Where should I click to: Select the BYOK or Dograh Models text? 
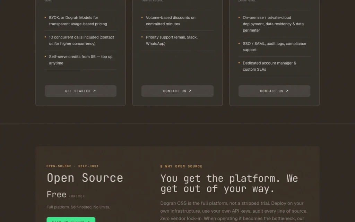click(x=78, y=20)
